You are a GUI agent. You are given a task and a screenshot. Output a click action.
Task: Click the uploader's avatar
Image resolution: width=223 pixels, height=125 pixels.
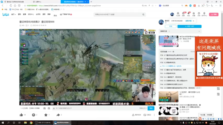tap(161, 22)
